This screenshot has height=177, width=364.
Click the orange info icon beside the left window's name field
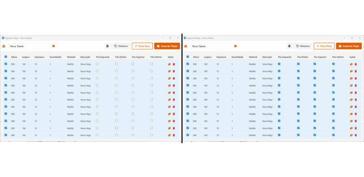54,46
